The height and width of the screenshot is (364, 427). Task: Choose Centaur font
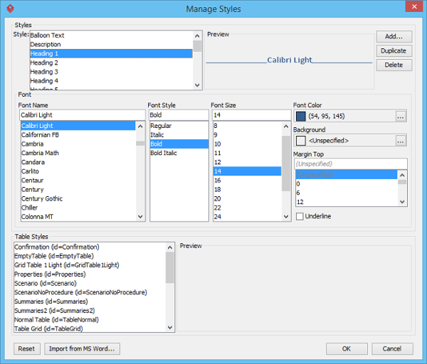tap(78, 181)
